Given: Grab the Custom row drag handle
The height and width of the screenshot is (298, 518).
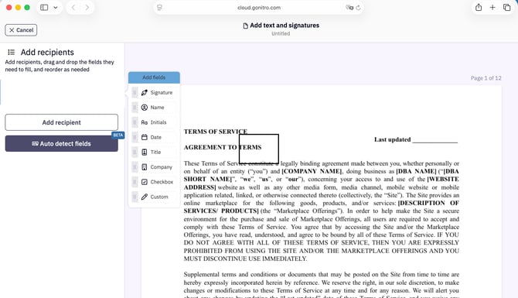Looking at the screenshot, I should 135,197.
